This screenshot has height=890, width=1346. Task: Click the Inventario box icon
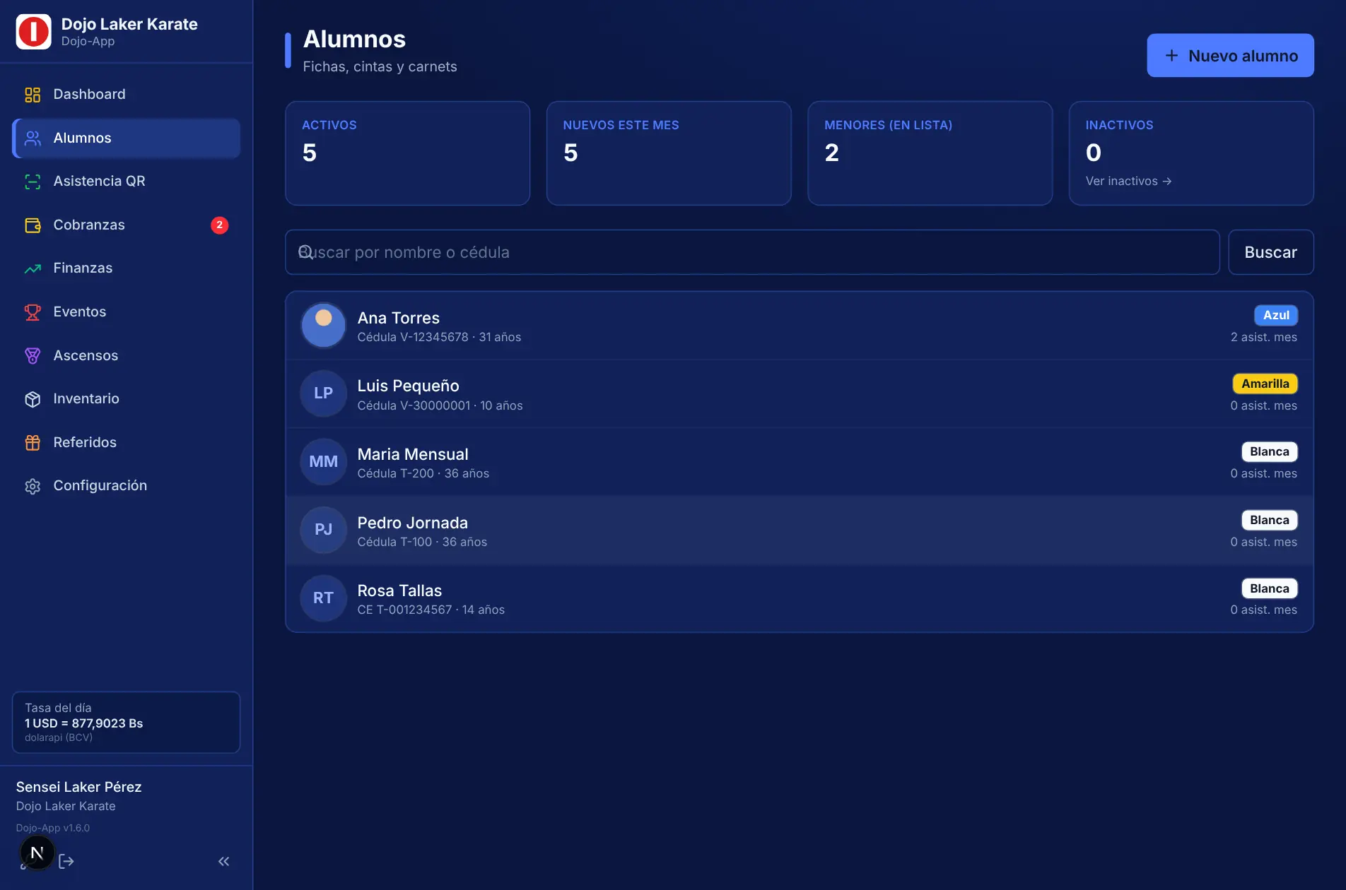coord(33,399)
